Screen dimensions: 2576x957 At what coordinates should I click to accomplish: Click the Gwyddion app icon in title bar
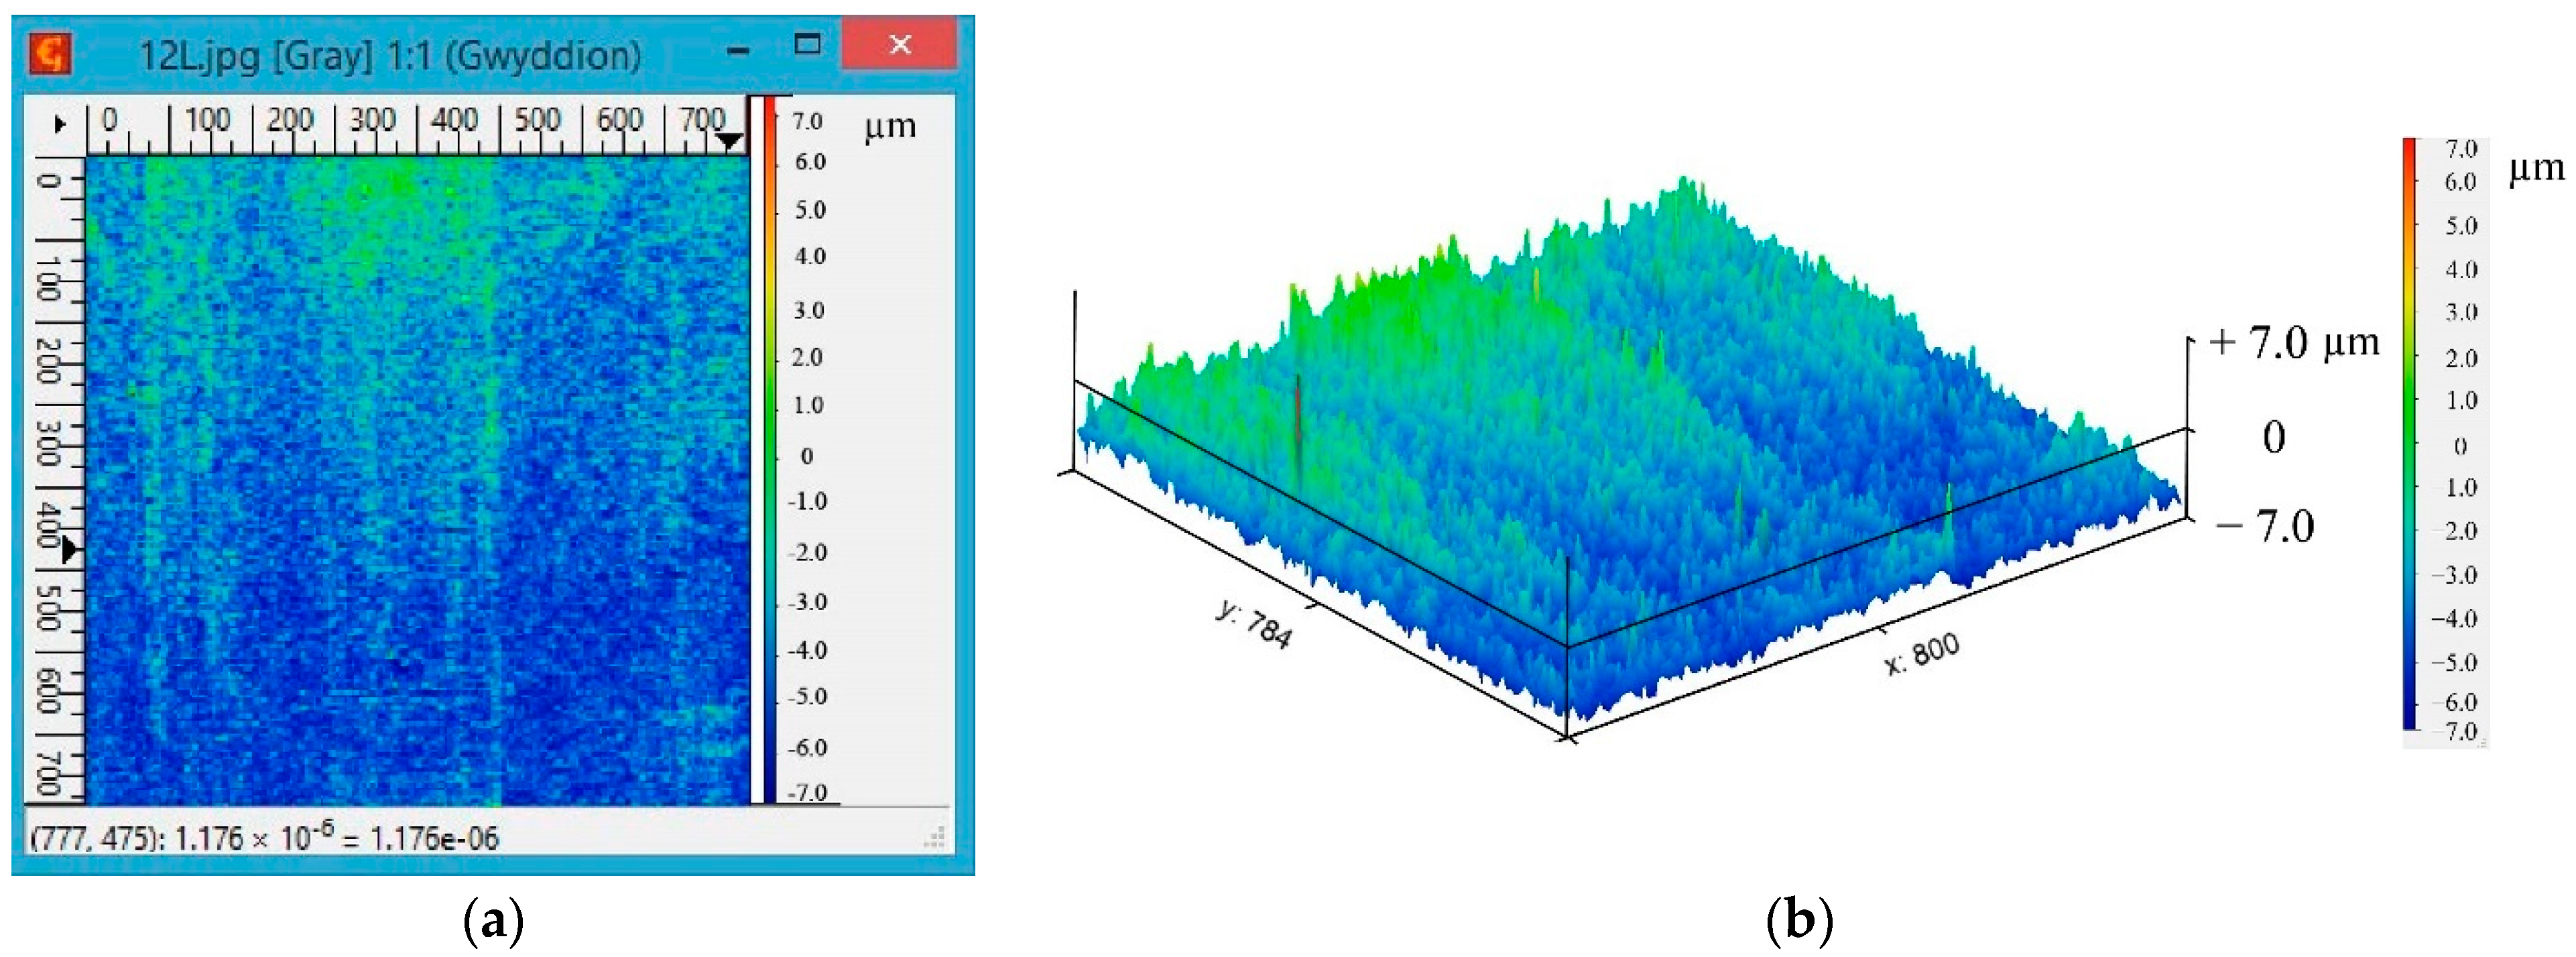[x=50, y=53]
